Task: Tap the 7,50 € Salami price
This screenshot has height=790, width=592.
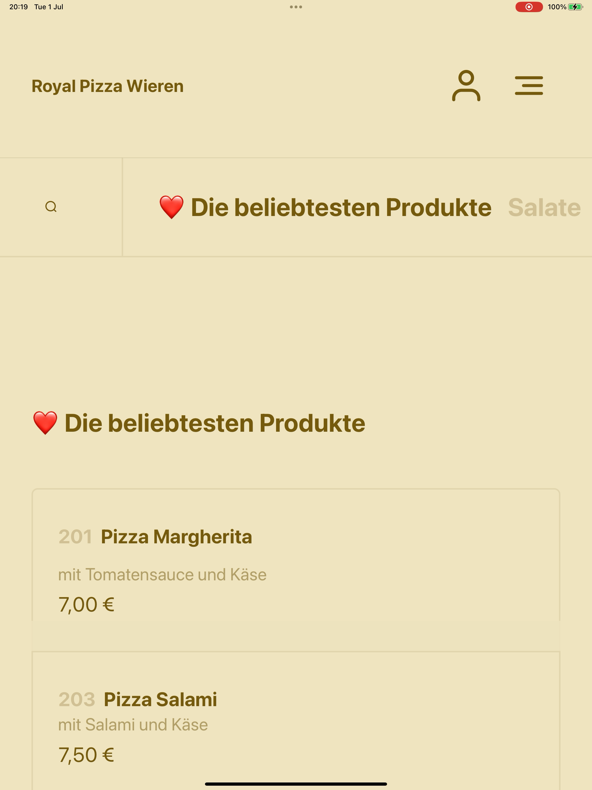Action: pos(86,755)
